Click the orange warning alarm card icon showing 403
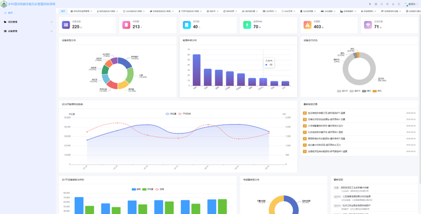Image resolution: width=421 pixels, height=214 pixels. pos(307,25)
